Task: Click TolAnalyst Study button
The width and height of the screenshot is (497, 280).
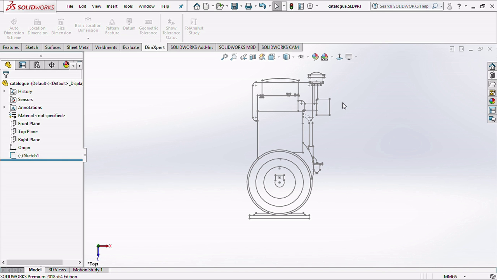Action: pos(194,26)
